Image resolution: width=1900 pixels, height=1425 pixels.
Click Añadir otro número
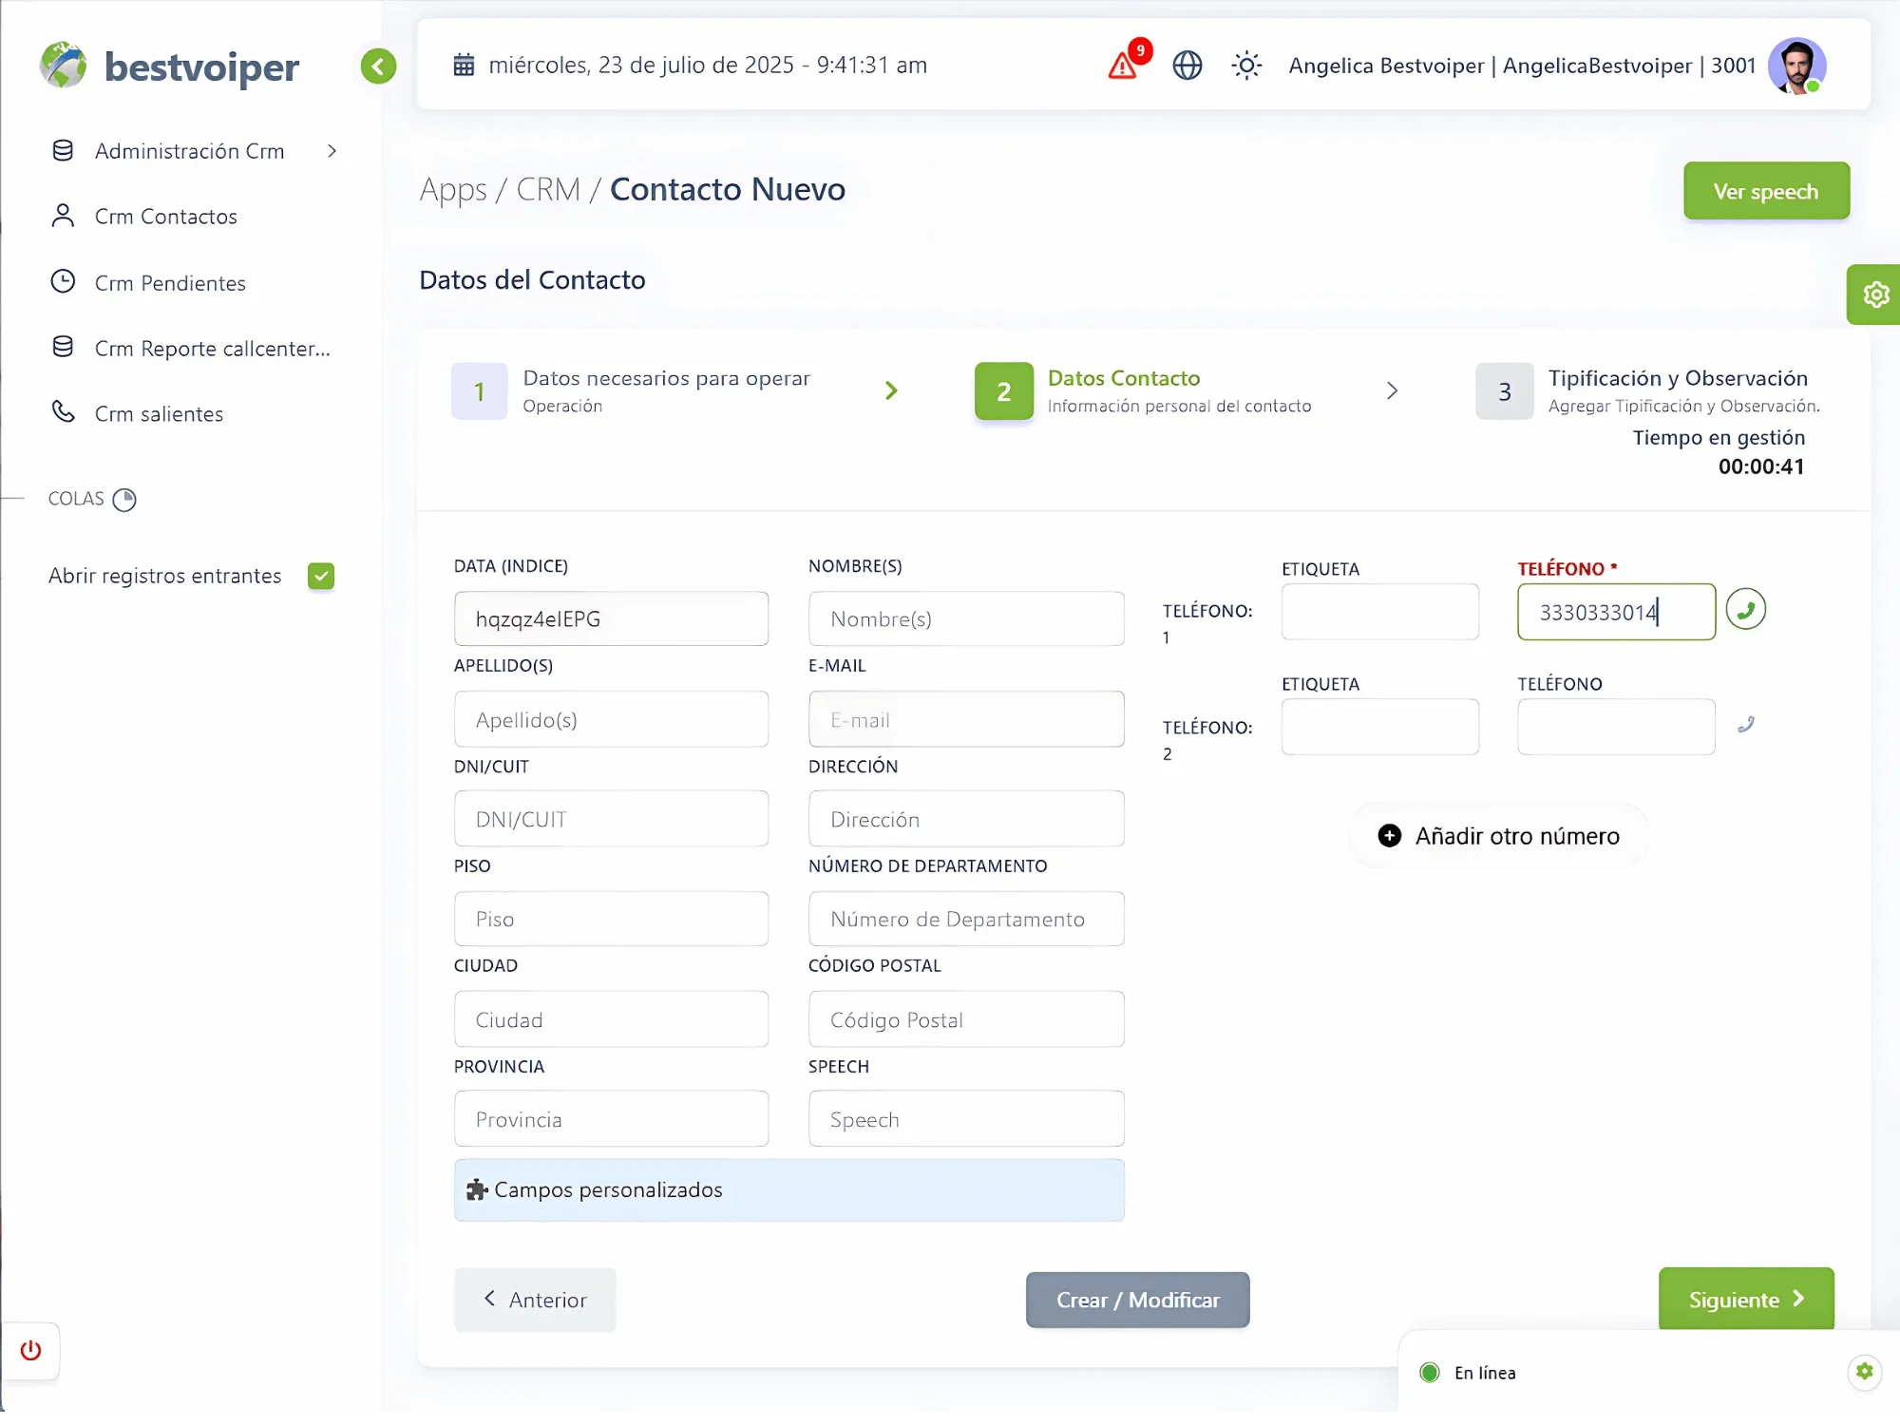(1498, 836)
